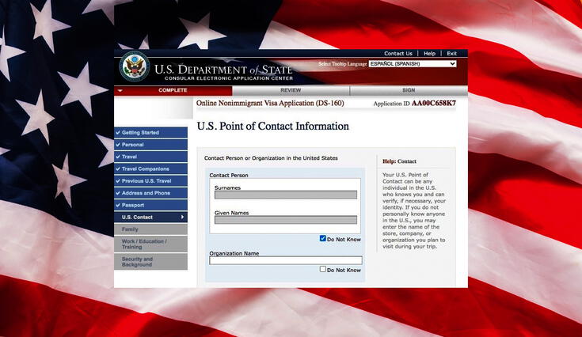Click the Organization Name input field

click(x=286, y=260)
